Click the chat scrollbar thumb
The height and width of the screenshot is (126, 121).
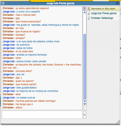click(85, 67)
